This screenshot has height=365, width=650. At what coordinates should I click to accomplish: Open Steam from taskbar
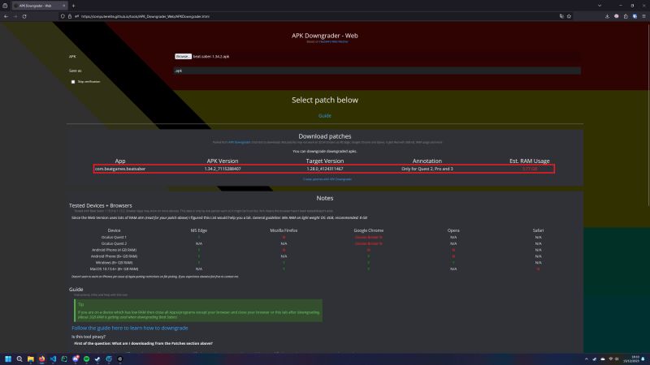(x=97, y=359)
